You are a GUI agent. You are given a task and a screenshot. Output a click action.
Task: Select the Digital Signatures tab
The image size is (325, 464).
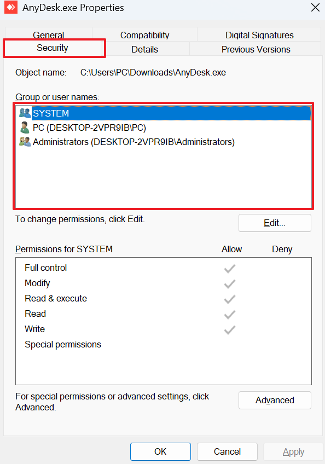[259, 34]
